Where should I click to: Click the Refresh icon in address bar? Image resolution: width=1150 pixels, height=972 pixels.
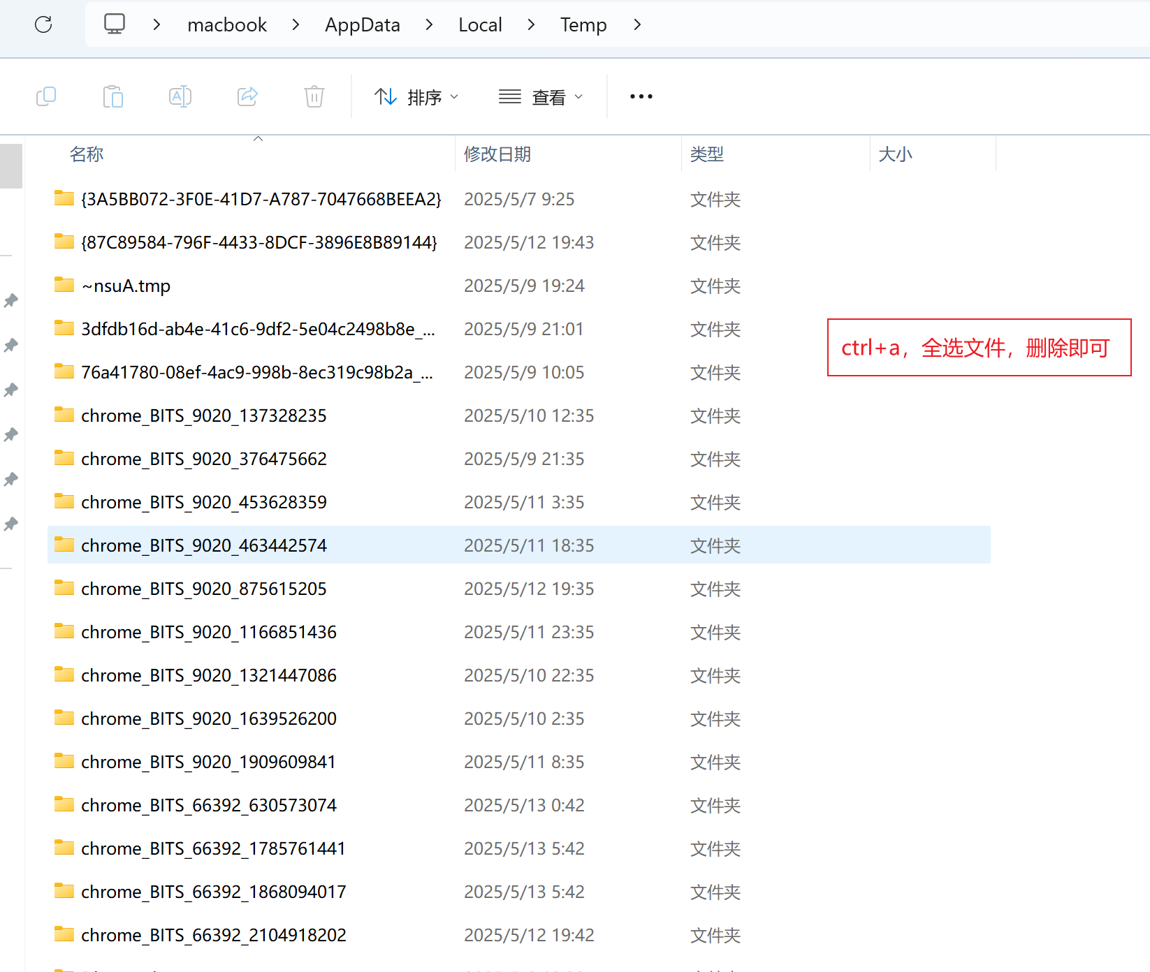pyautogui.click(x=43, y=25)
